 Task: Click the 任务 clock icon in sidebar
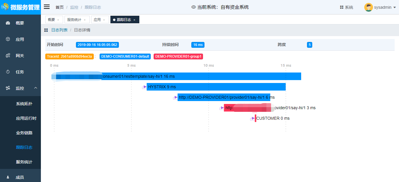coord(8,72)
